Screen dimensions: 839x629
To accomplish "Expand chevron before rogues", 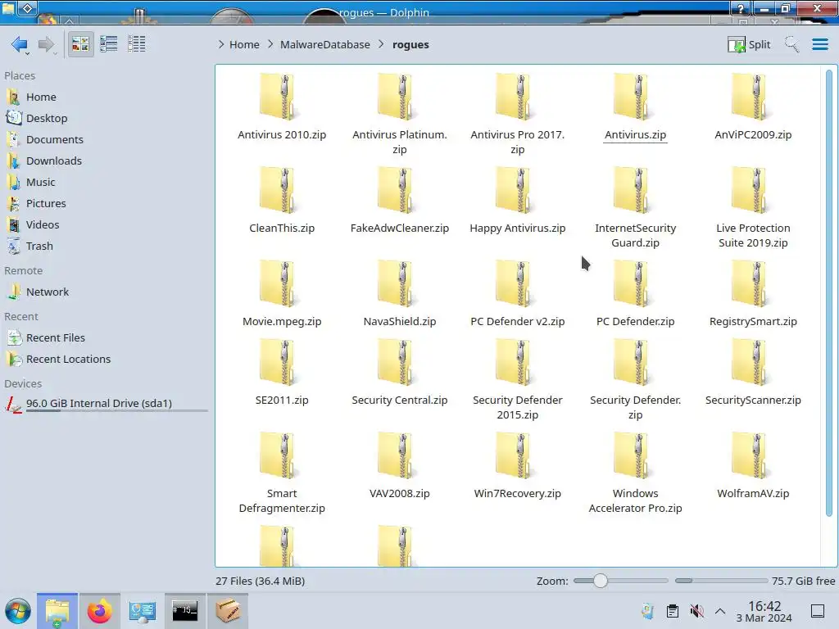I will coord(381,44).
